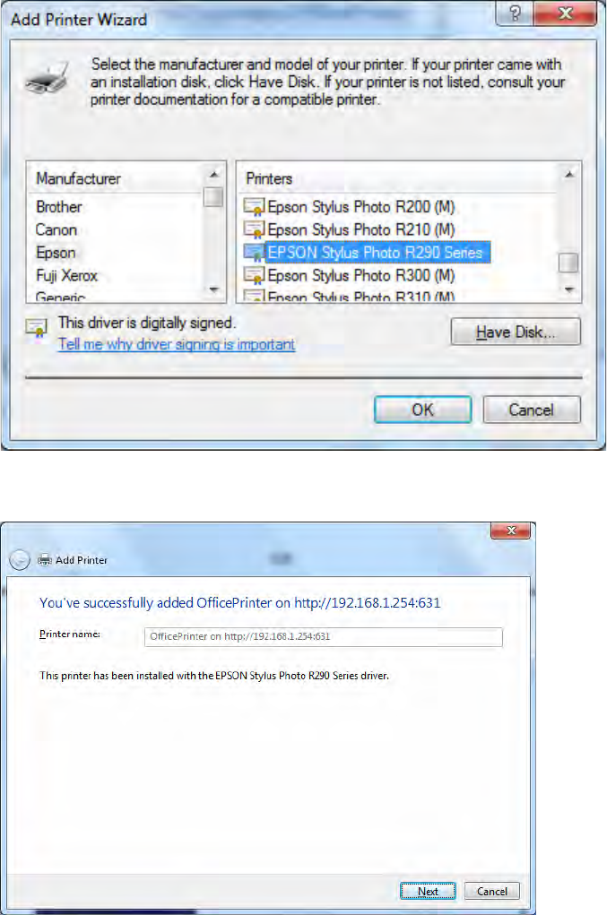The image size is (607, 915).
Task: Confirm the driver selection with OK
Action: [422, 410]
